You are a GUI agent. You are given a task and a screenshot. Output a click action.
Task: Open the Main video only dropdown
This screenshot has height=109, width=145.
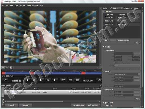[x=127, y=74]
